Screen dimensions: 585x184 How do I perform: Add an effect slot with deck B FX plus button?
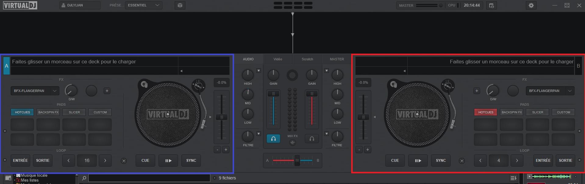click(477, 91)
